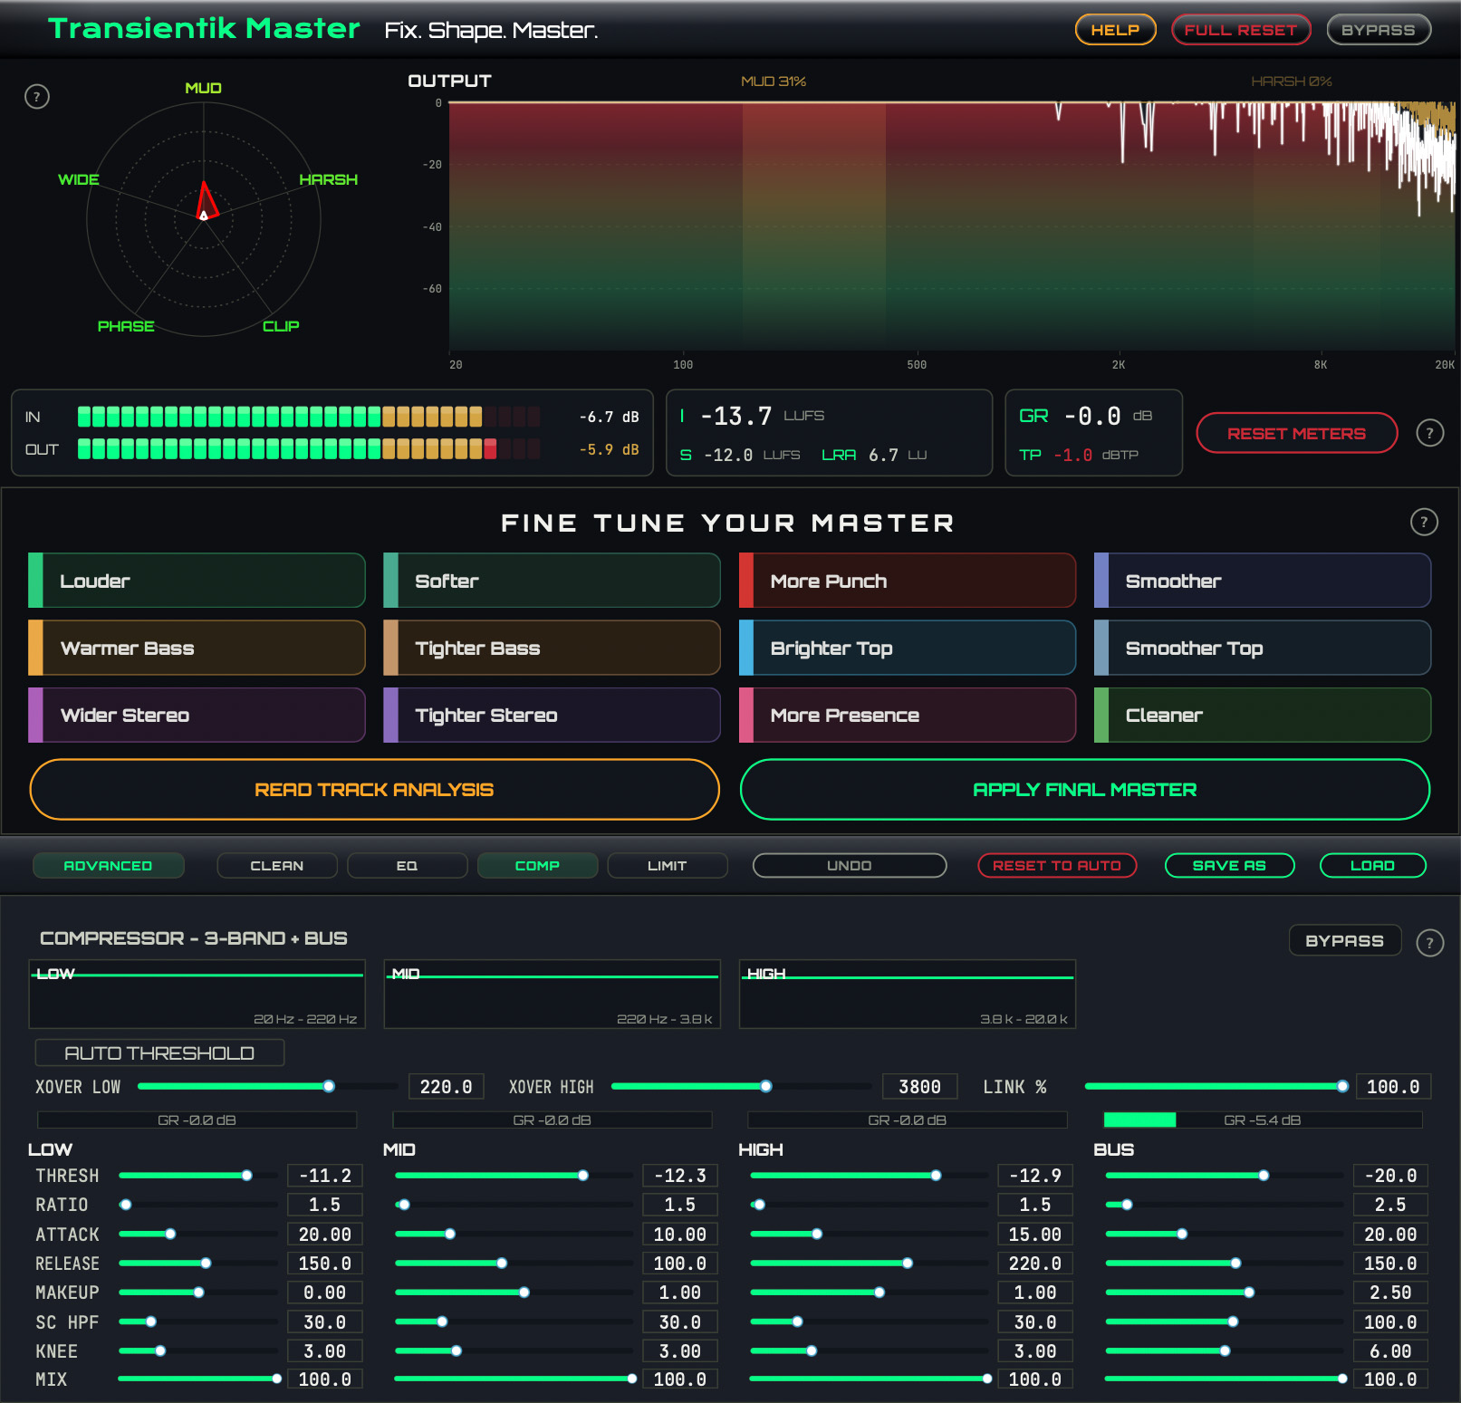Viewport: 1461px width, 1403px height.
Task: Switch to the LIMIT tab
Action: [668, 866]
